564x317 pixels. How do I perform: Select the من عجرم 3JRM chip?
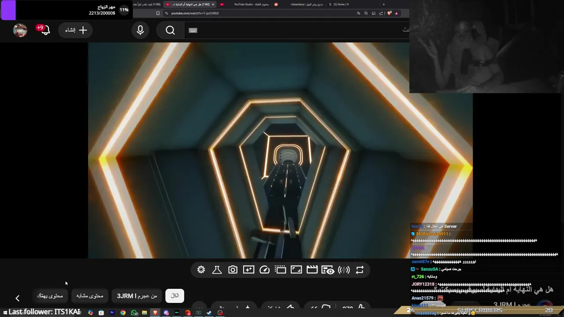(x=137, y=296)
